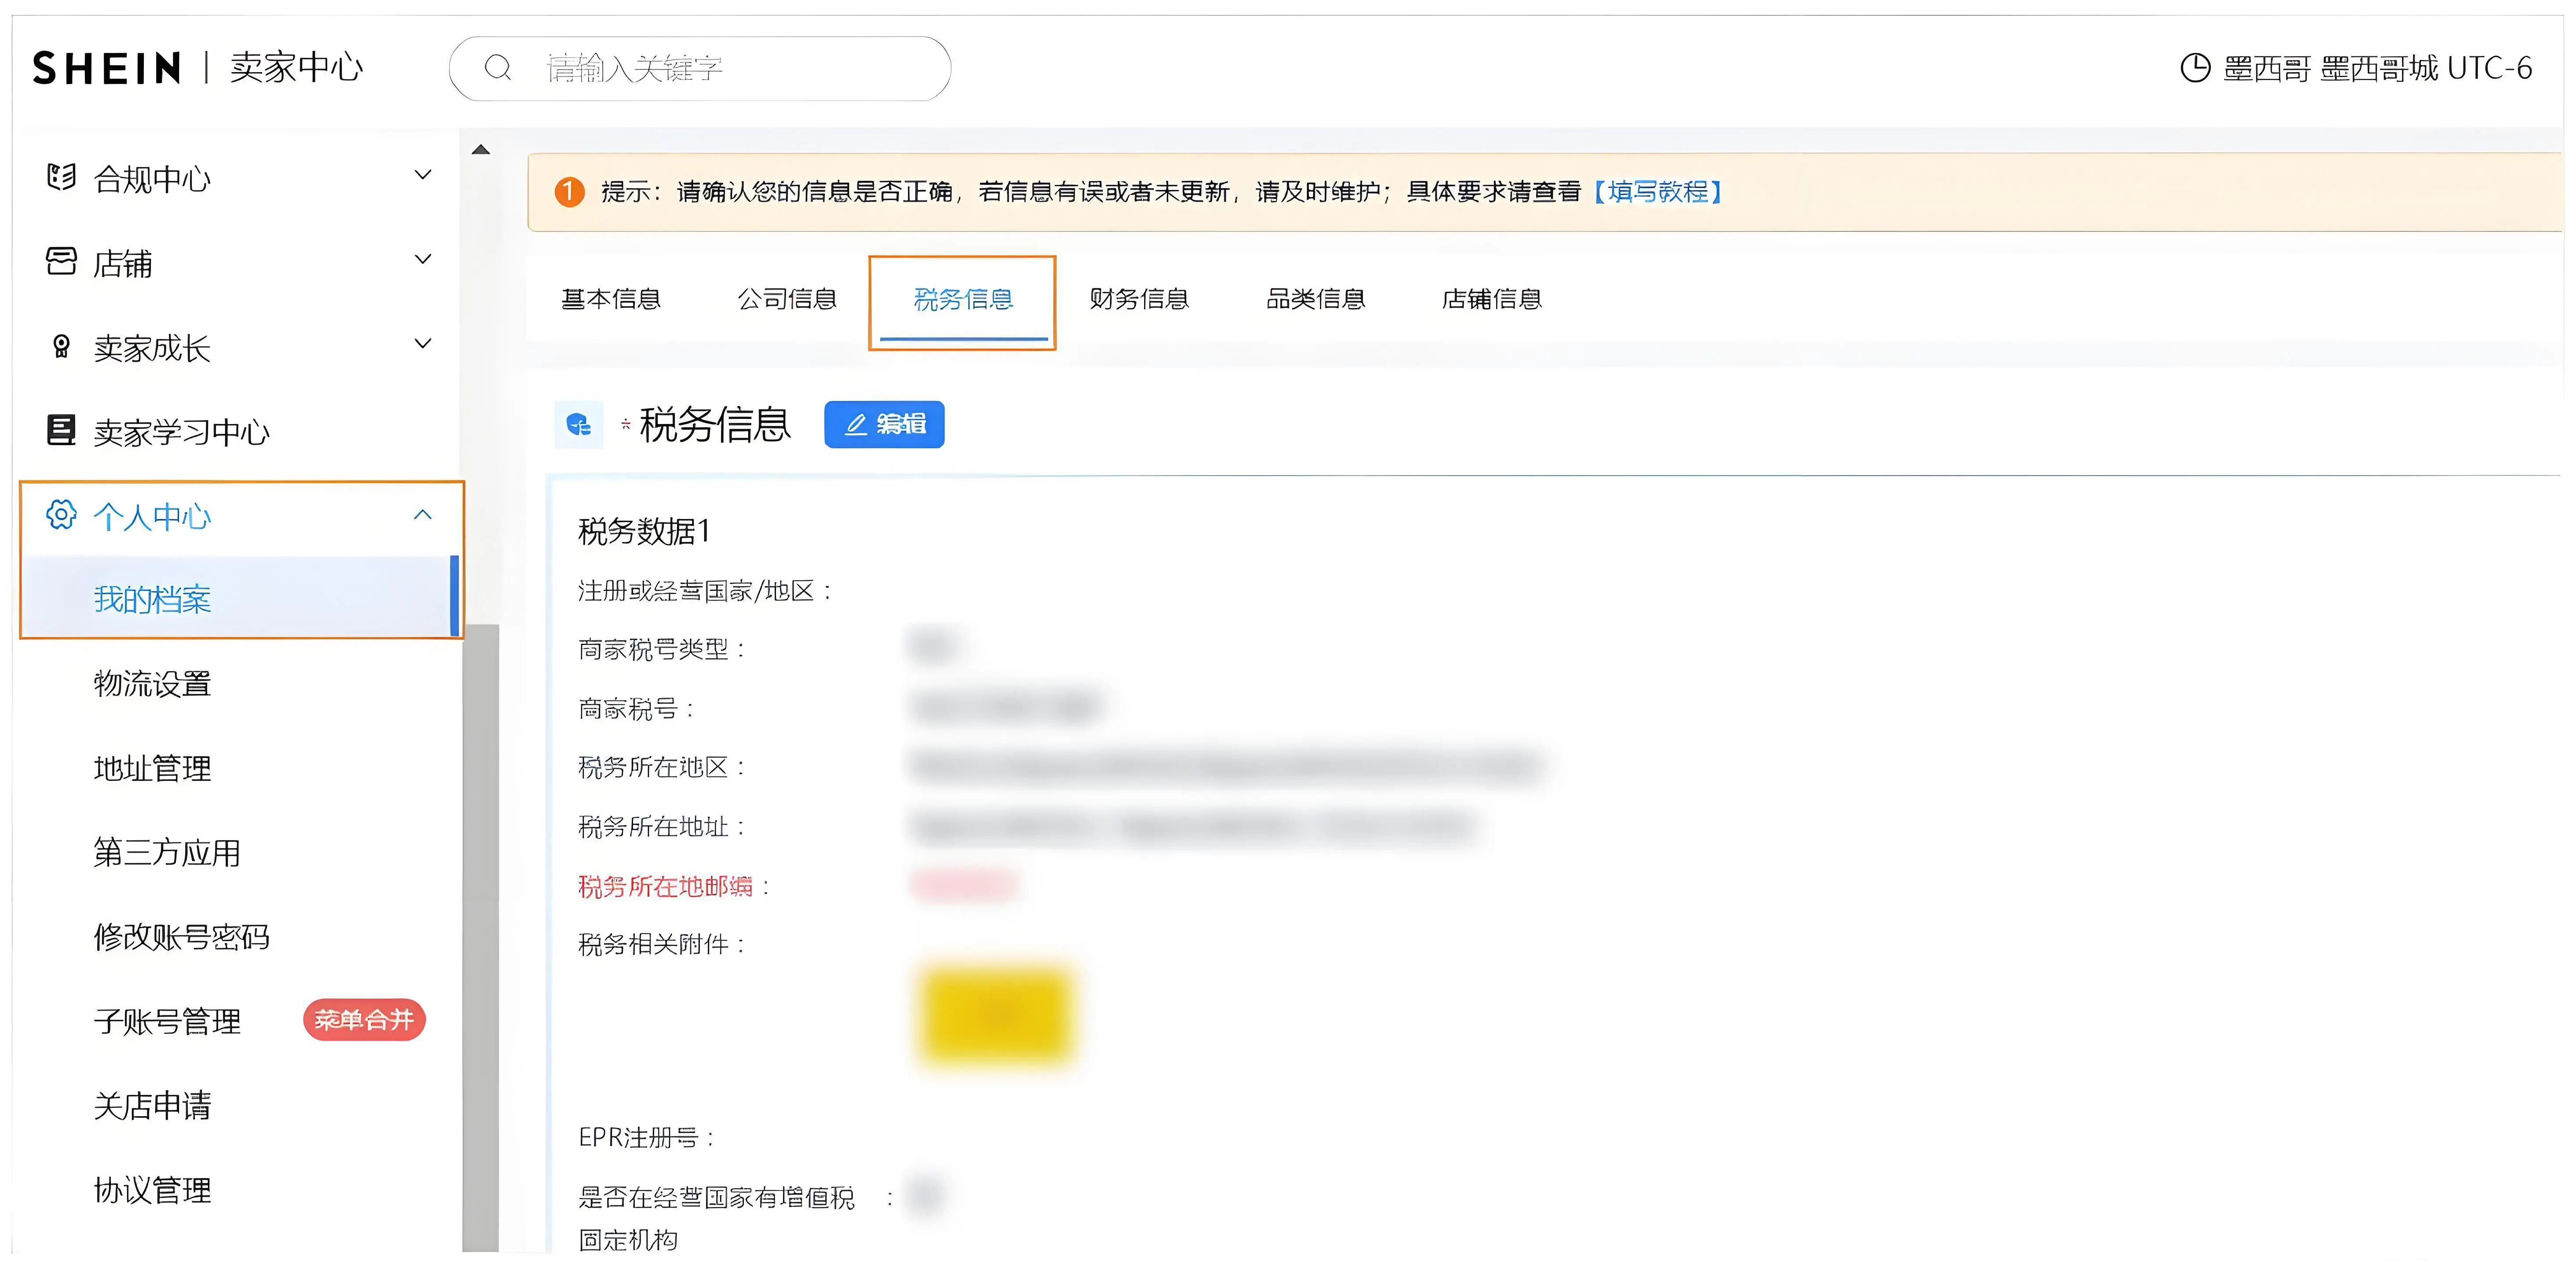This screenshot has height=1267, width=2576.
Task: Click the search magnifier icon
Action: tap(498, 68)
